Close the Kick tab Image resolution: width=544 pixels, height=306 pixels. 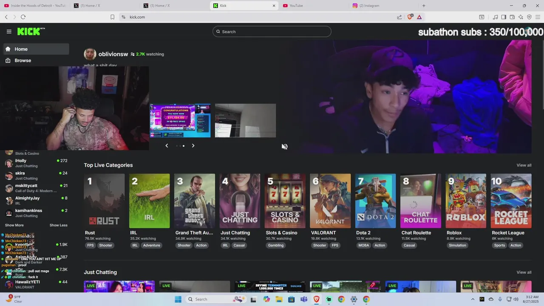[274, 6]
